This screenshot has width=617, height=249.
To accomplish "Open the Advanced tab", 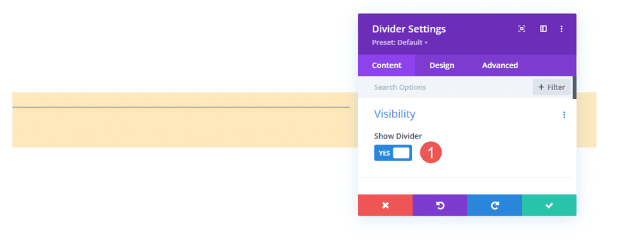I will point(500,65).
